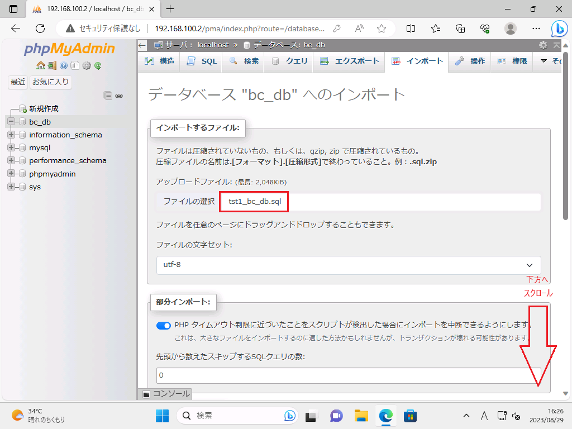The width and height of the screenshot is (572, 429).
Task: Click the skip SQL queries number field
Action: click(349, 375)
